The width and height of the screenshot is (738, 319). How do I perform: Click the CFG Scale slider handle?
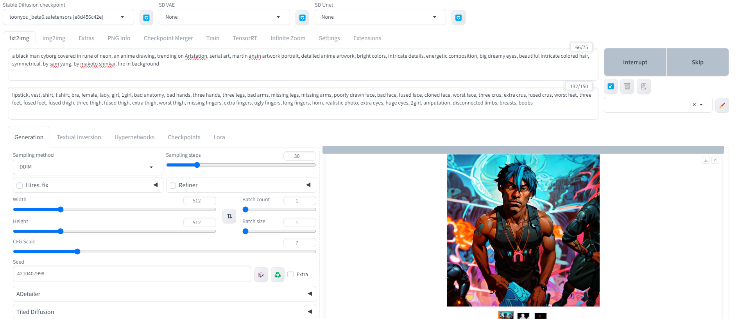(x=77, y=252)
